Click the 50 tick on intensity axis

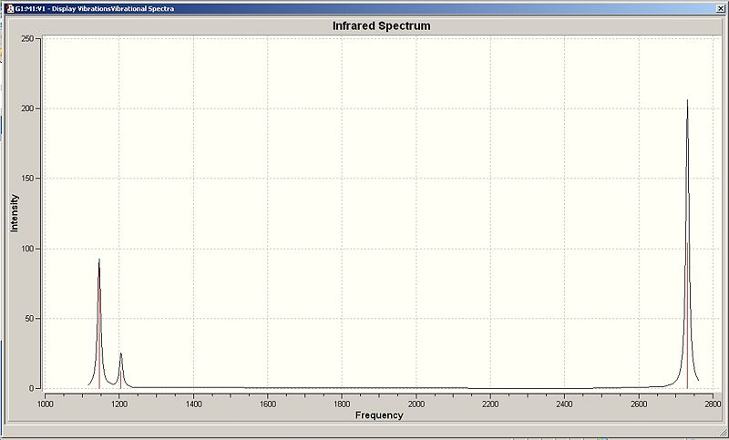pos(30,319)
